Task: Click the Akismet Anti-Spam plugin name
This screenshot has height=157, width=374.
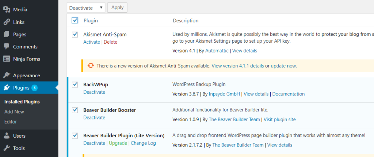Action: (105, 35)
